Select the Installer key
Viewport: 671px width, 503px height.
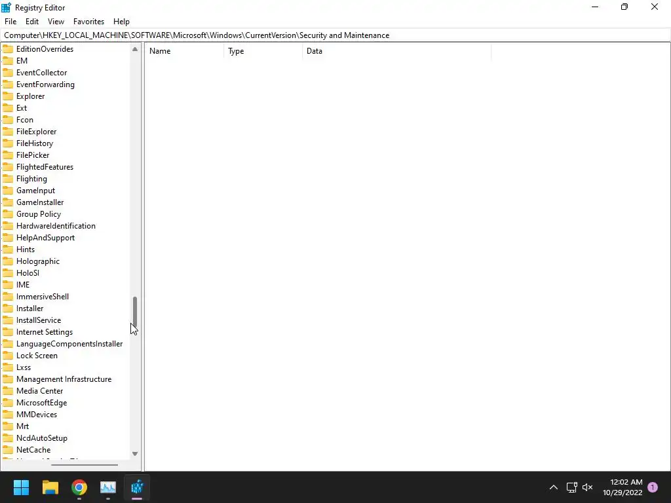click(29, 308)
